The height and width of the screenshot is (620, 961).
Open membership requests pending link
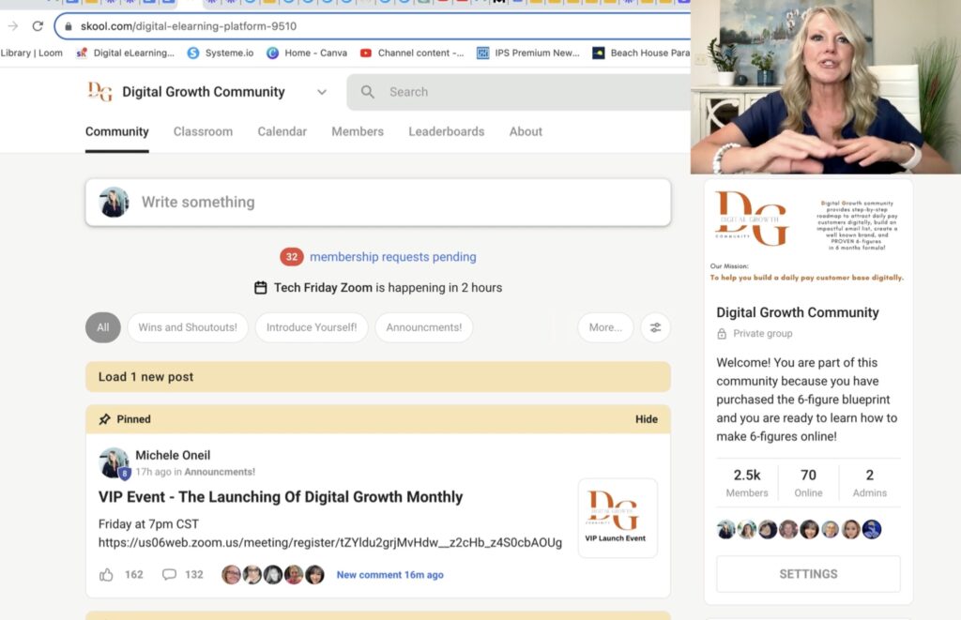click(x=393, y=257)
